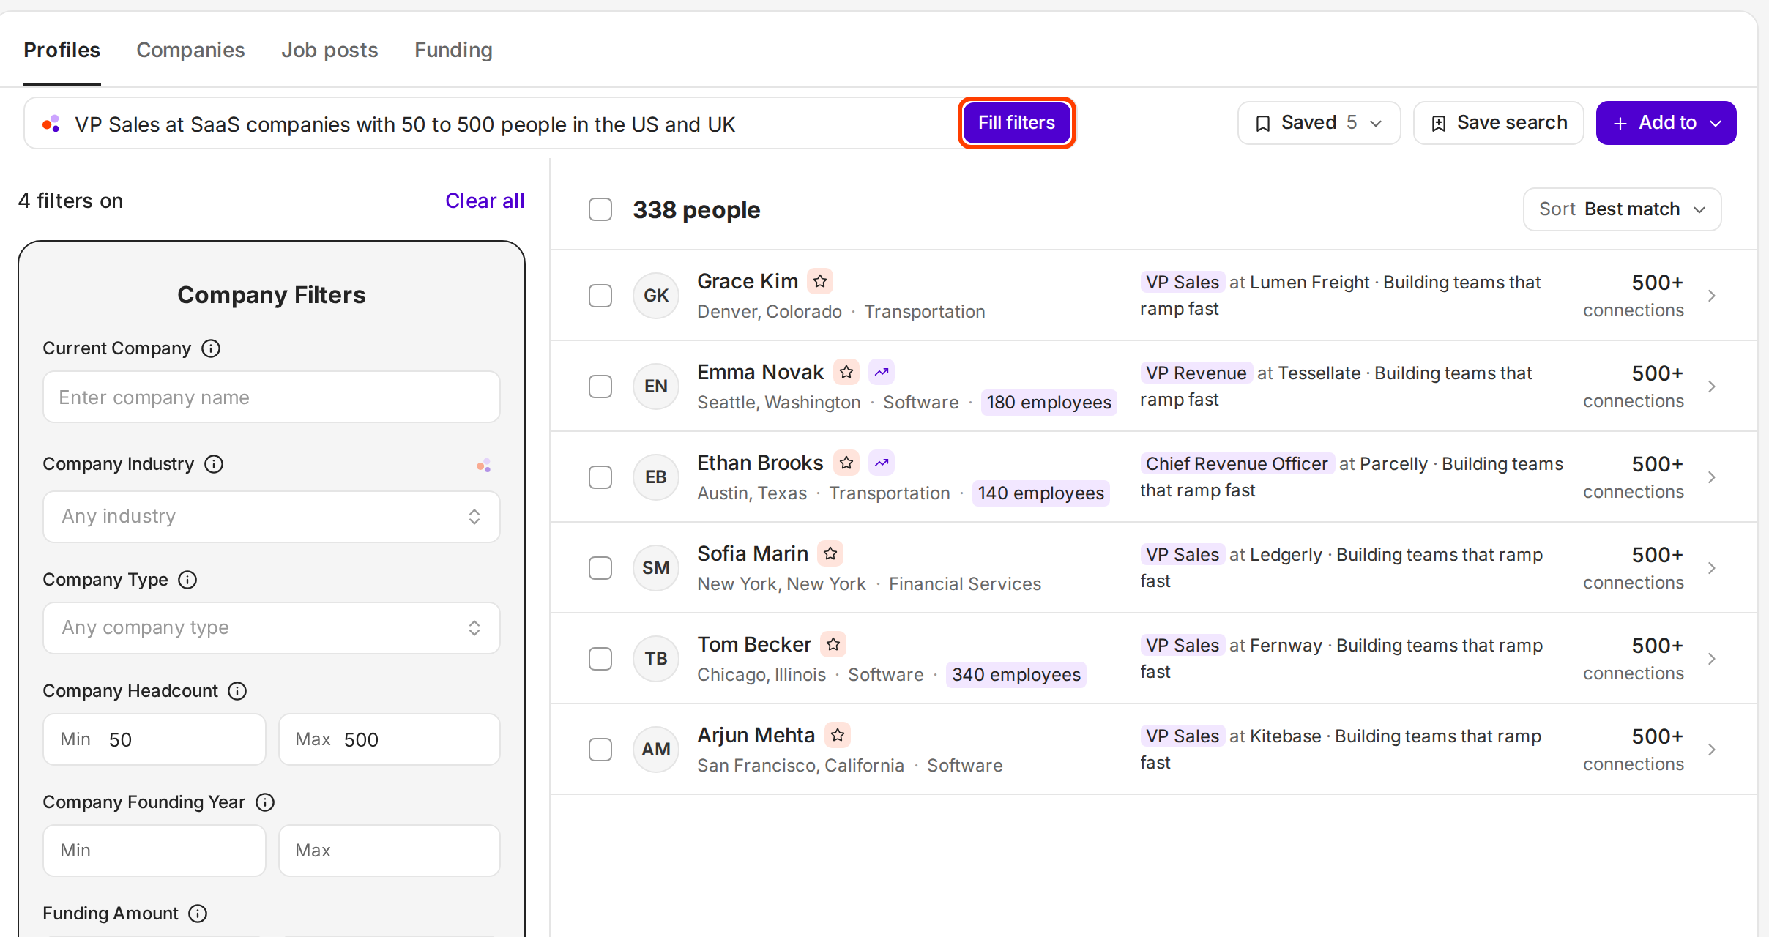This screenshot has height=937, width=1769.
Task: Check the box for Sofia Marin
Action: click(x=600, y=568)
